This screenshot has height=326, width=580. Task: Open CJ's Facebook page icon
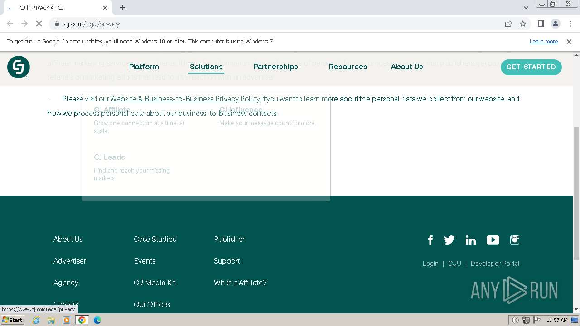[x=430, y=240]
